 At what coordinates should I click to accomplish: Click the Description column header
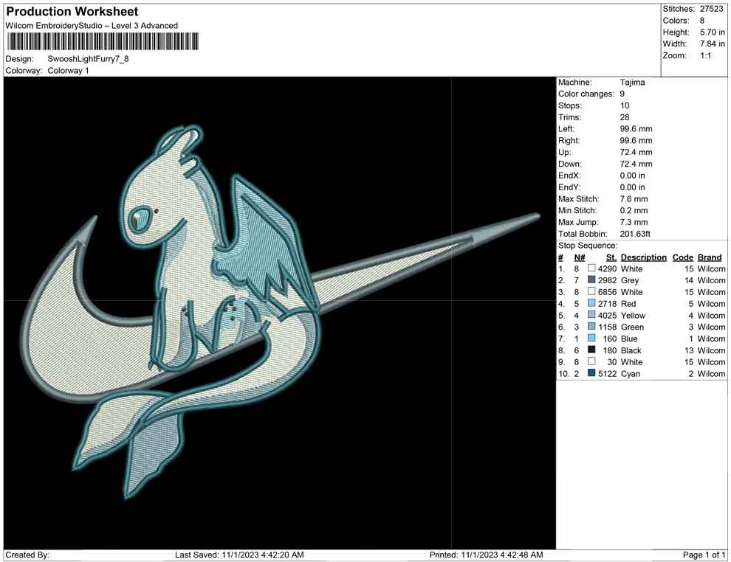tap(643, 257)
